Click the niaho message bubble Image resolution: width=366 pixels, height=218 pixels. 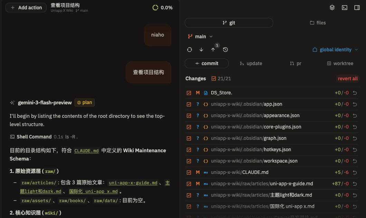(x=157, y=35)
